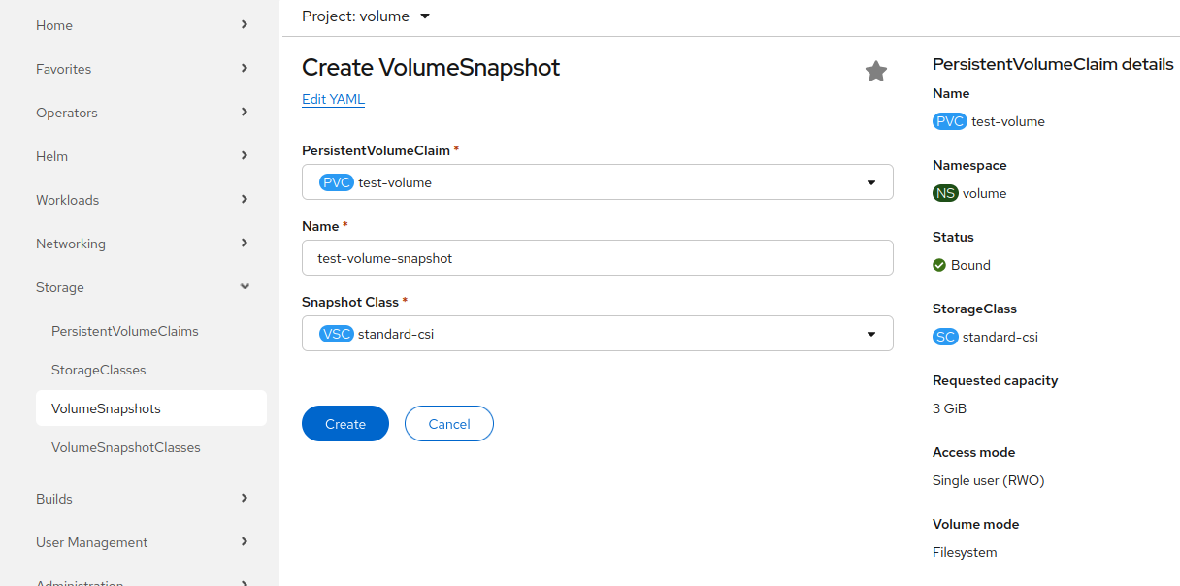Open the Project dropdown caret
This screenshot has width=1180, height=586.
click(424, 16)
